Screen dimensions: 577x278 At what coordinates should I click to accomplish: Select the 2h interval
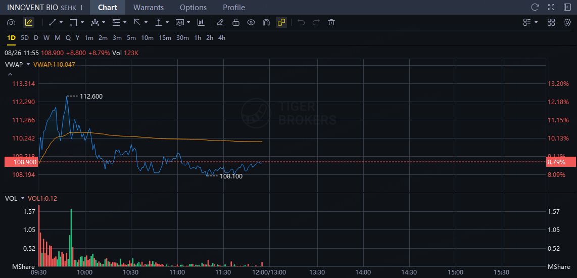[x=209, y=37]
